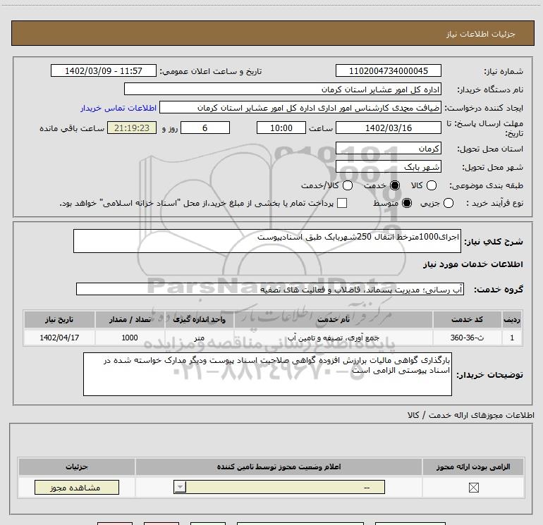Click the deadline date field 1402/03/16

tap(388, 128)
